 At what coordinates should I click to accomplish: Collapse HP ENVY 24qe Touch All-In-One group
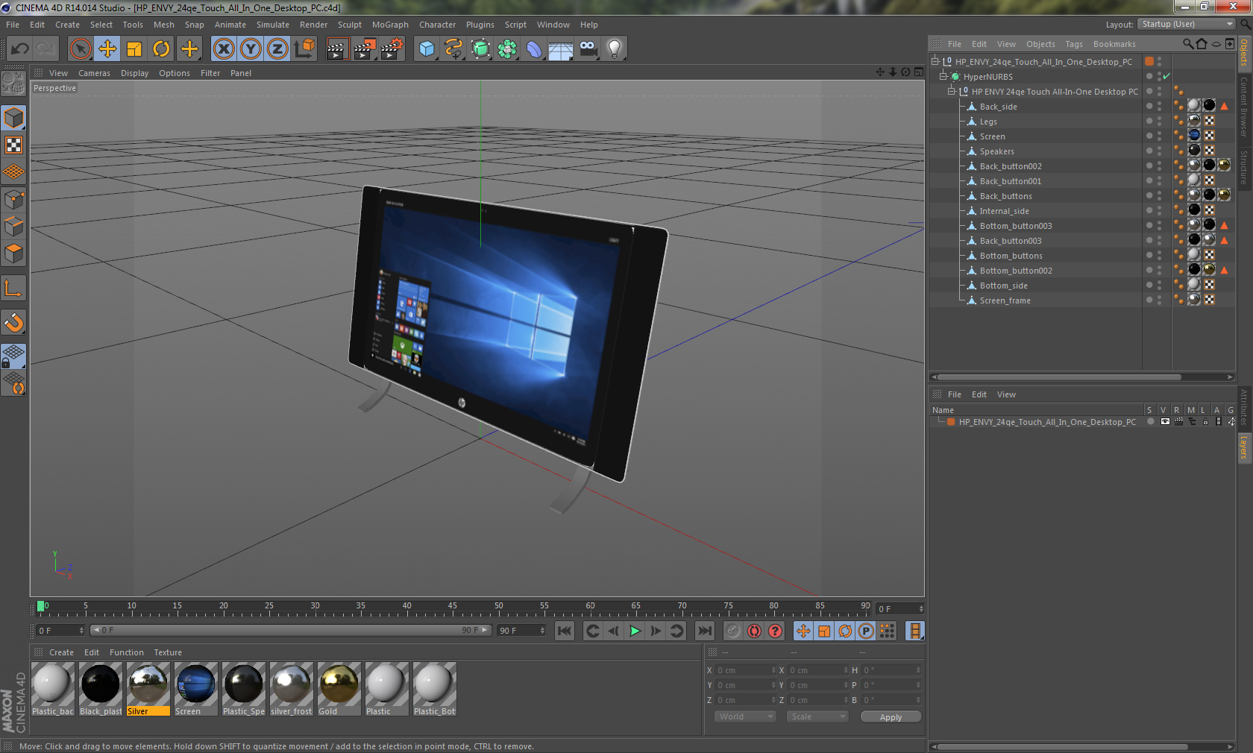[952, 91]
